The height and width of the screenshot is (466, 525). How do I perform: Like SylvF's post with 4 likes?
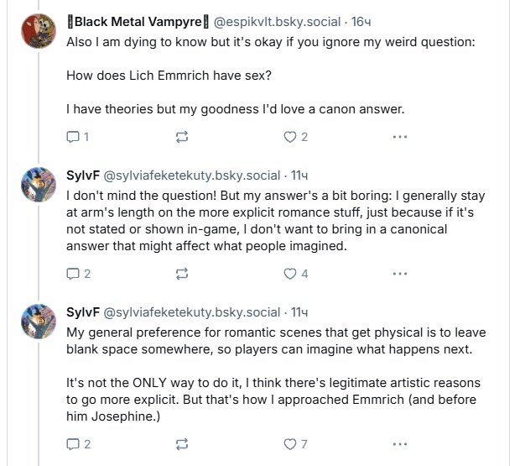click(291, 273)
